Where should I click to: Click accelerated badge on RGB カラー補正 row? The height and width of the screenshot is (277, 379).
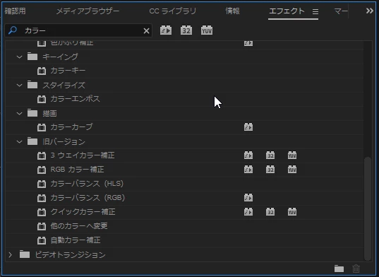pyautogui.click(x=248, y=170)
